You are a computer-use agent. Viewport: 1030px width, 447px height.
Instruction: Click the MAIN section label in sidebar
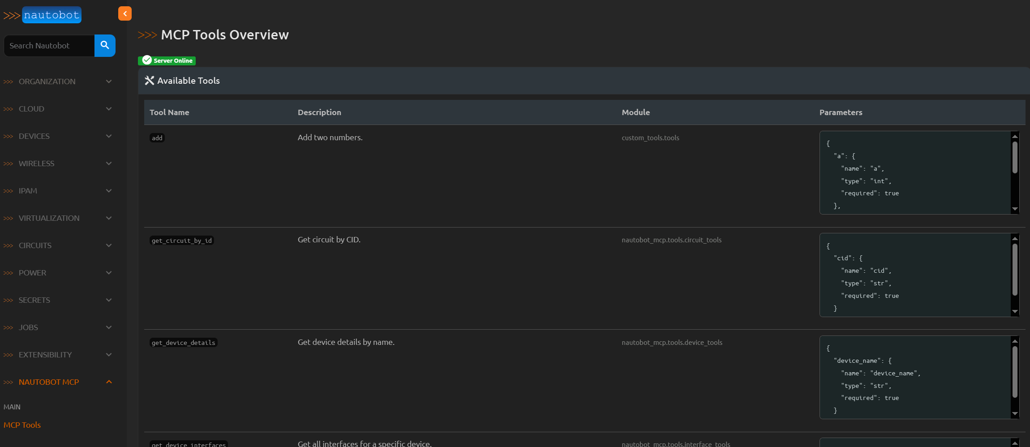(x=12, y=407)
